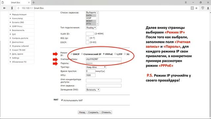Screen dimensions: 211x119
Task: Toggle Использовать NAT checkbox
Action: coord(62,100)
